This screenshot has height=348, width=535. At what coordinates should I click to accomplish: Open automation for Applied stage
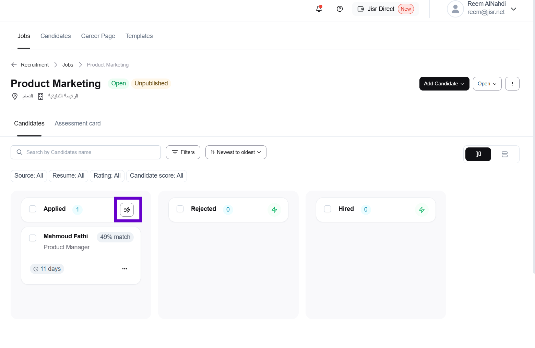coord(127,210)
